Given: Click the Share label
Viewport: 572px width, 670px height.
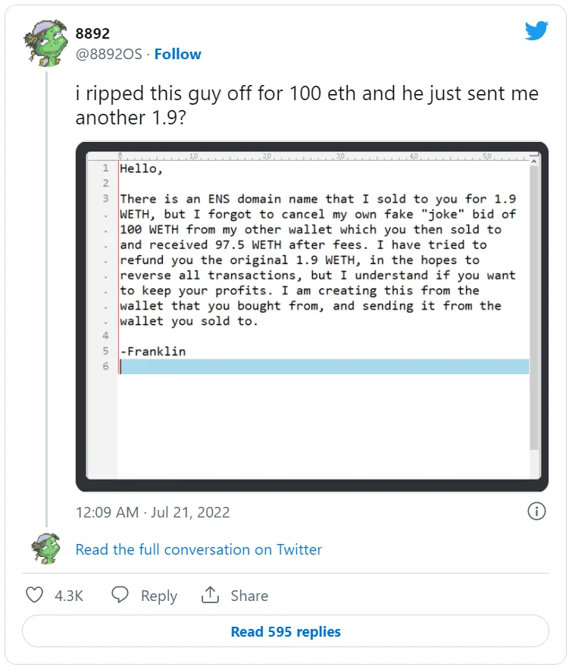Looking at the screenshot, I should tap(249, 596).
